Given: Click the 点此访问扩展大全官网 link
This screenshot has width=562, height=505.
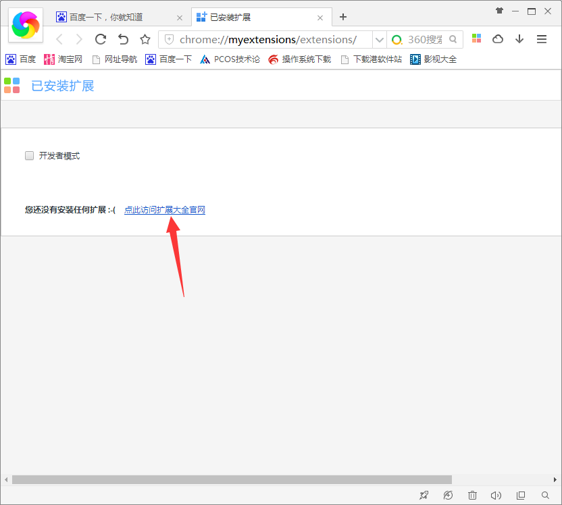Looking at the screenshot, I should click(x=164, y=209).
